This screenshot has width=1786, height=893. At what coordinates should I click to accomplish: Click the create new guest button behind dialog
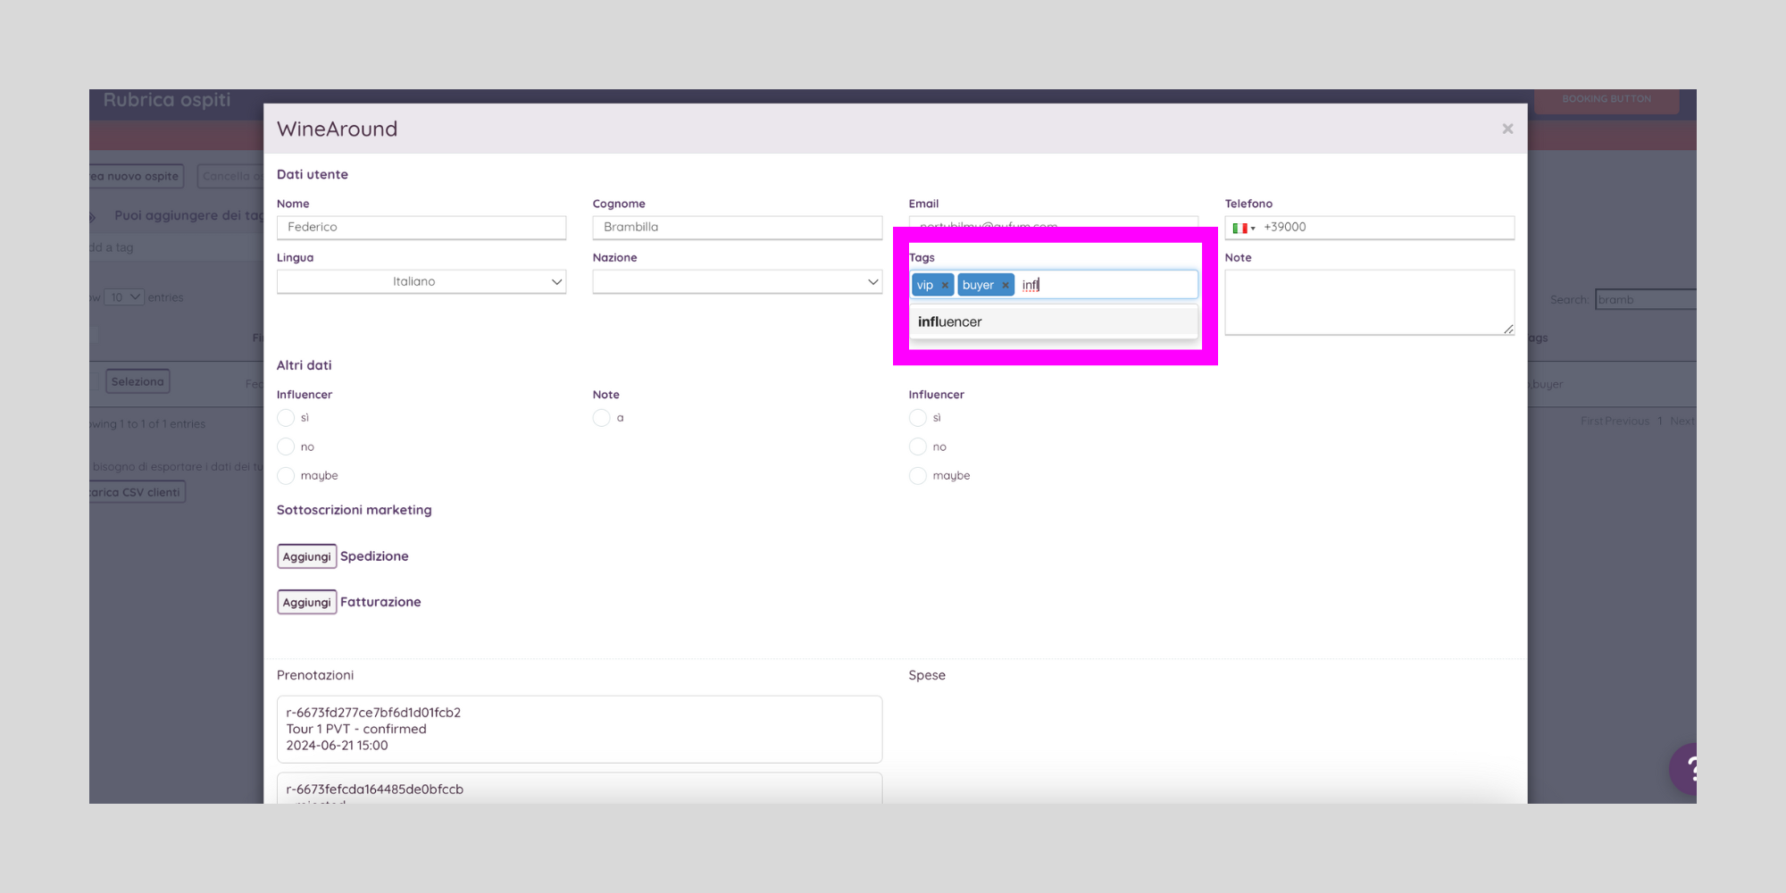pyautogui.click(x=137, y=176)
